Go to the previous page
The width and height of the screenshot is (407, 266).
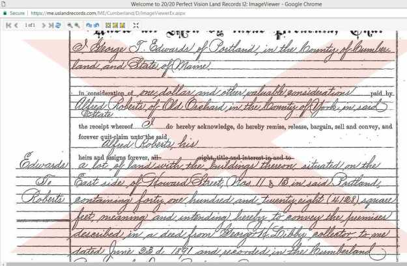pos(16,25)
